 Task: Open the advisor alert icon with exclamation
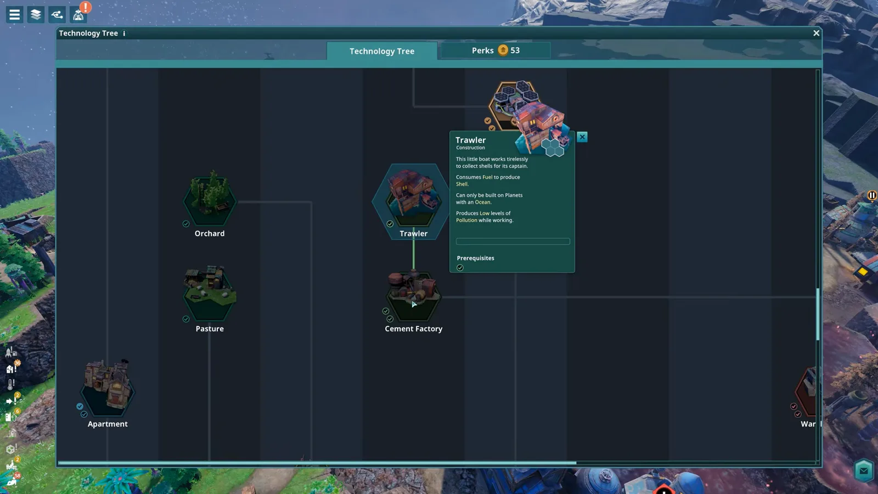(80, 13)
